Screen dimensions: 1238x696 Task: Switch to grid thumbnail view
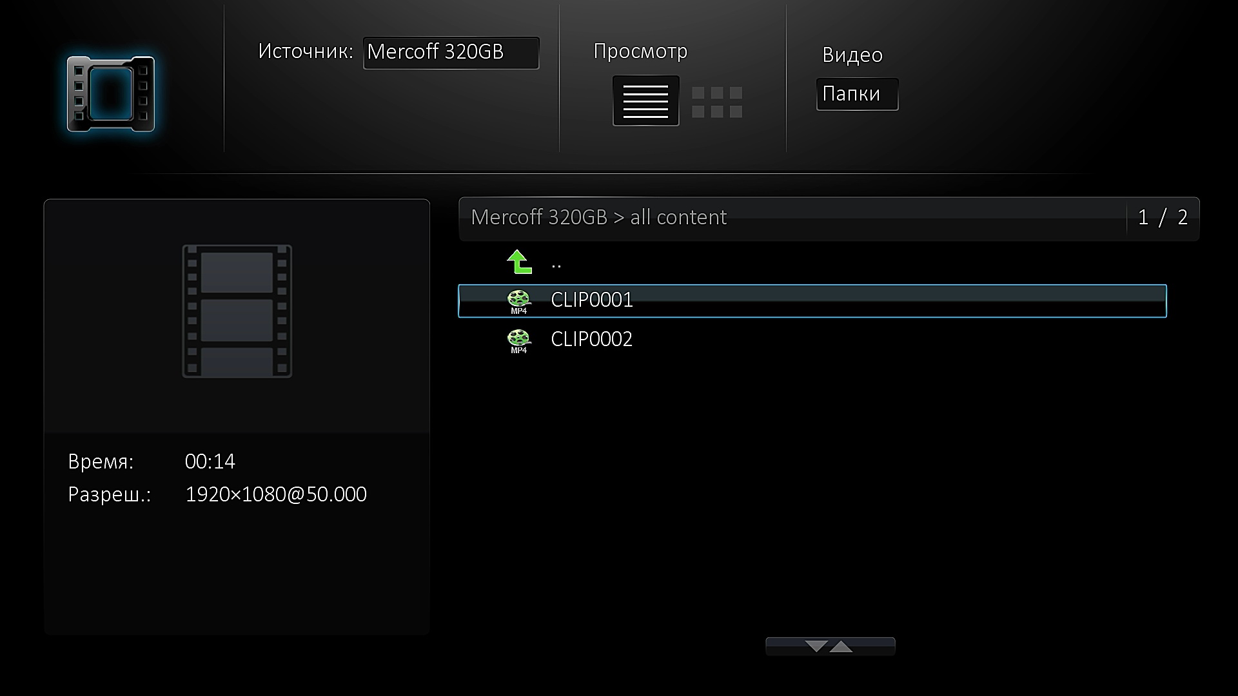(x=717, y=102)
